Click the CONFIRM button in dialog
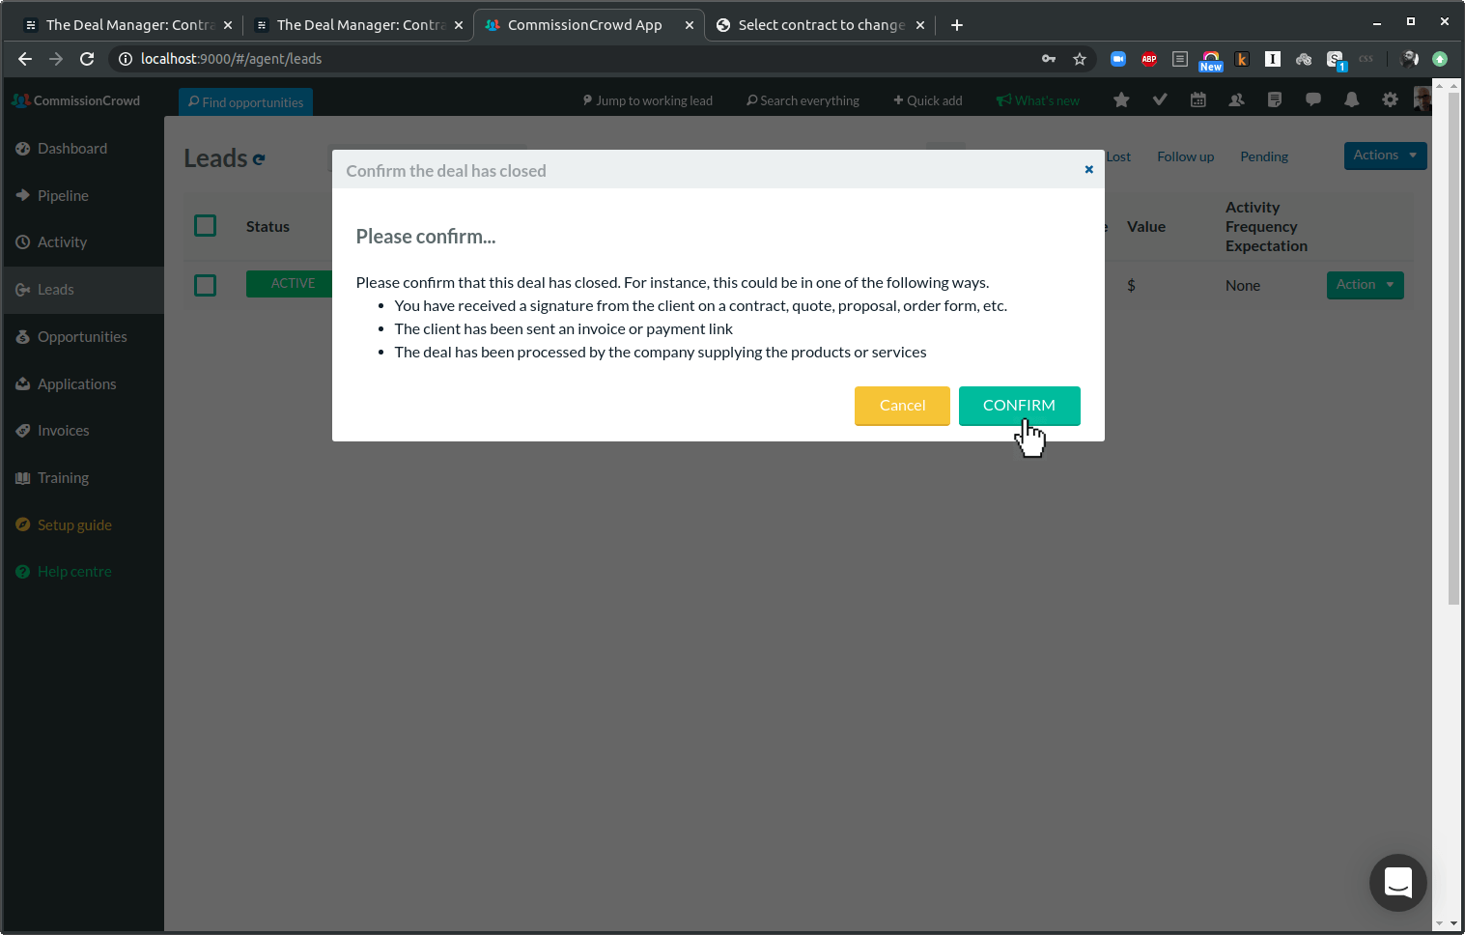The height and width of the screenshot is (935, 1465). [1019, 406]
